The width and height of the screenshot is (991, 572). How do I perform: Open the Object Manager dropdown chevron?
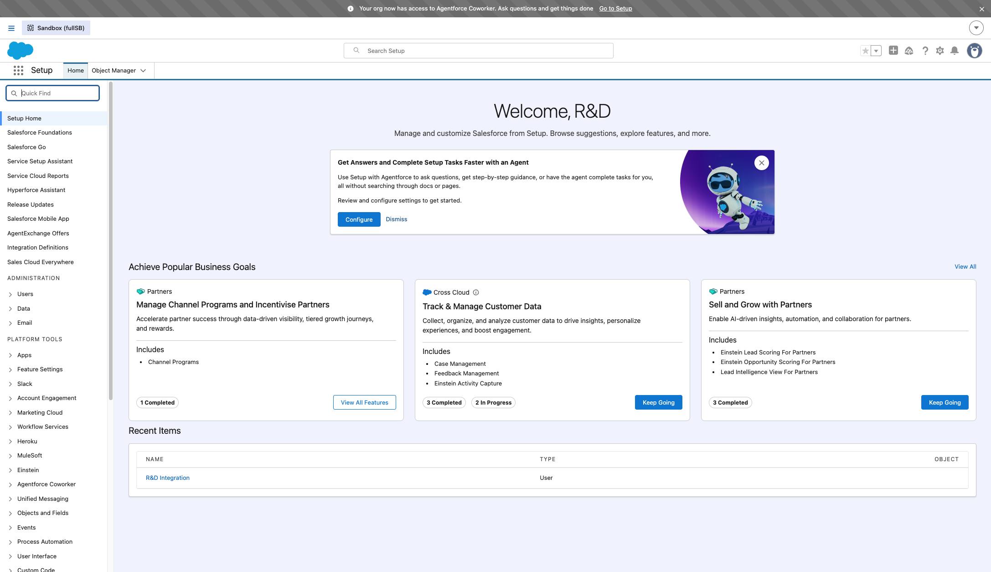[x=143, y=71]
